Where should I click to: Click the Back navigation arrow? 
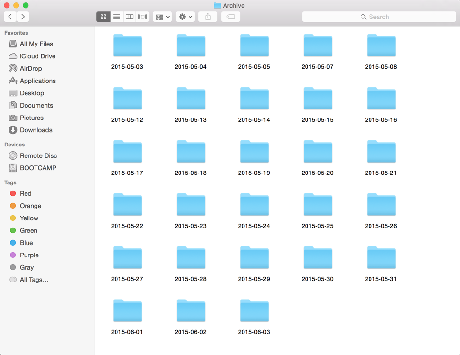pos(10,17)
